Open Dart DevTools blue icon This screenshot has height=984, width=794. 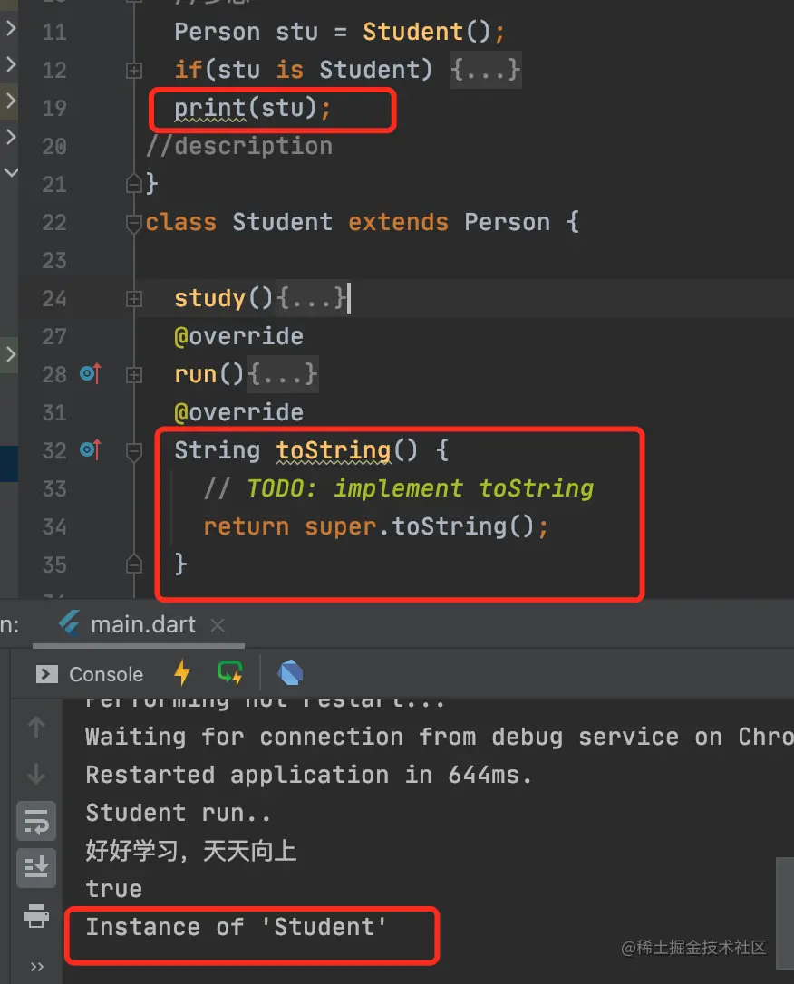[290, 673]
